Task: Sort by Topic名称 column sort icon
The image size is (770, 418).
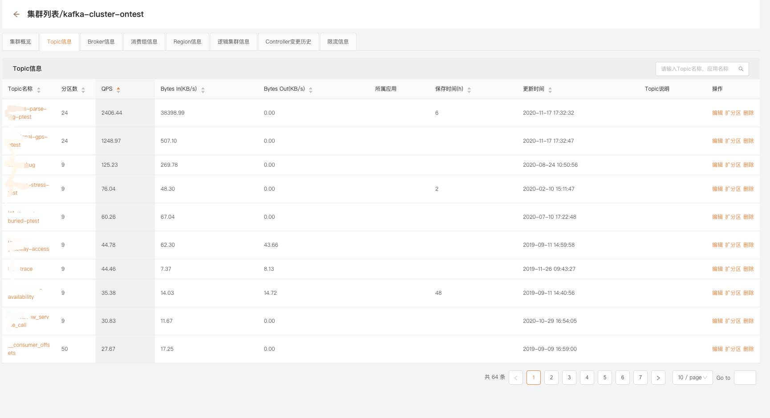Action: pyautogui.click(x=39, y=90)
